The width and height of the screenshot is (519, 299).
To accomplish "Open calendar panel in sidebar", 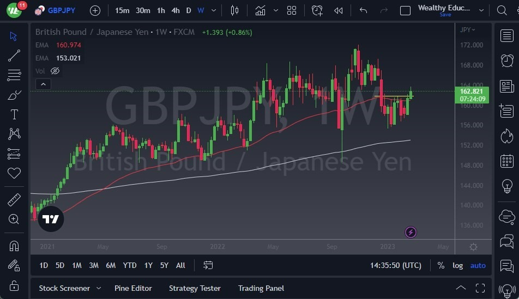I will (507, 161).
